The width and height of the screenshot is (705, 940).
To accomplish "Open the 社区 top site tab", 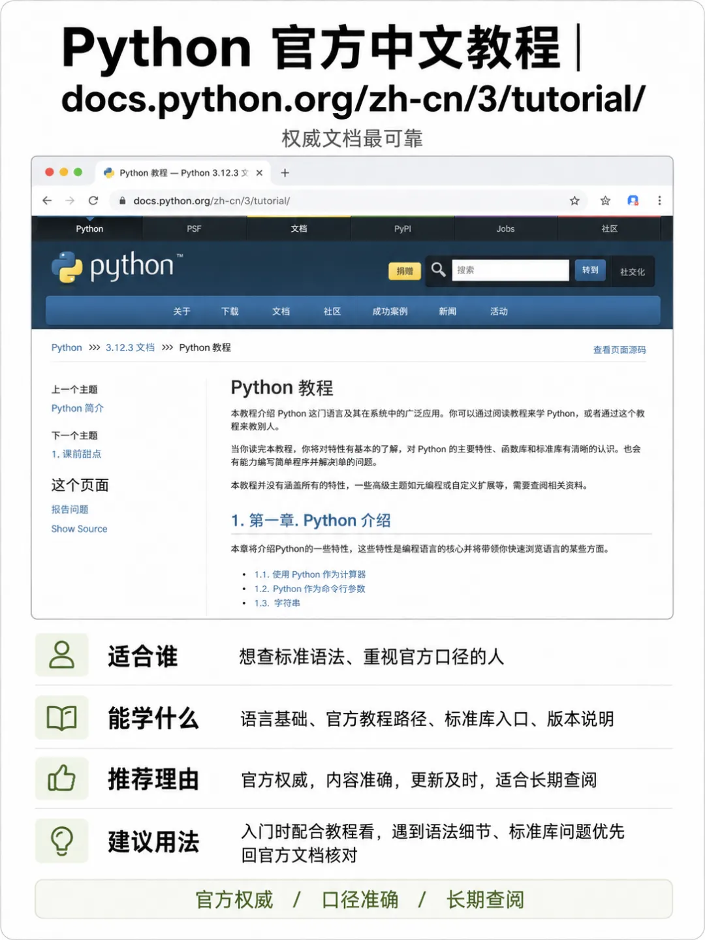I will (610, 229).
